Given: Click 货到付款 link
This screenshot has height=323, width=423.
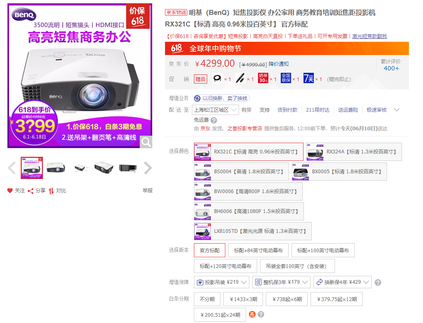Looking at the screenshot, I should click(x=287, y=110).
